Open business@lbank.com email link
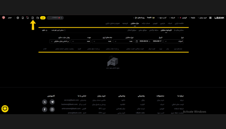The height and width of the screenshot is (129, 226). click(70, 104)
